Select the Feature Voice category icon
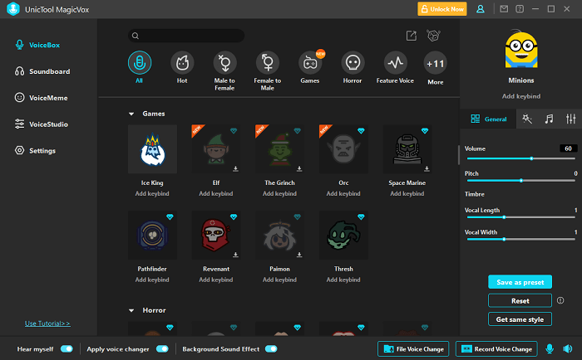582x360 pixels. click(396, 63)
